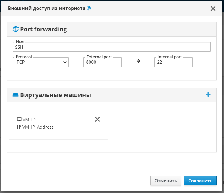Select the Internal port field with 22
The width and height of the screenshot is (224, 193).
point(173,62)
